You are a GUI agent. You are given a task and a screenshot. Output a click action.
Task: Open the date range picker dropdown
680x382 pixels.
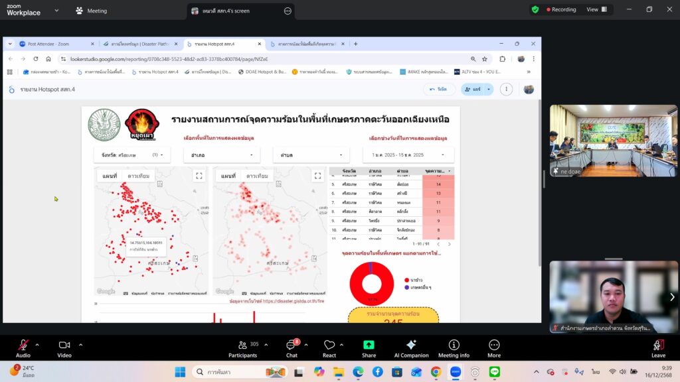click(408, 155)
